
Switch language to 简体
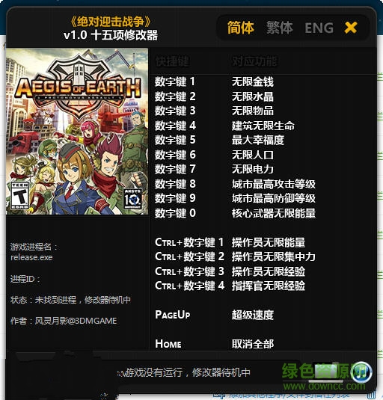click(240, 28)
